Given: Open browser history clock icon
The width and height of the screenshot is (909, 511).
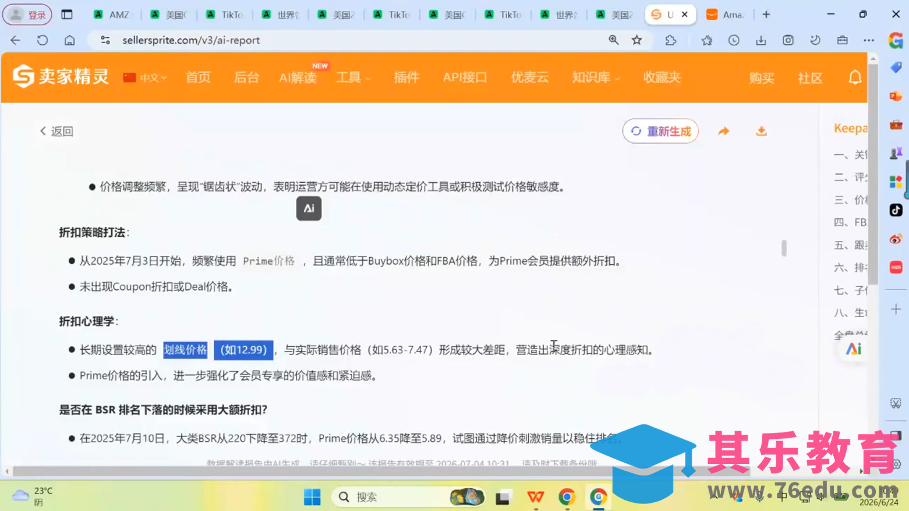Looking at the screenshot, I should (734, 40).
